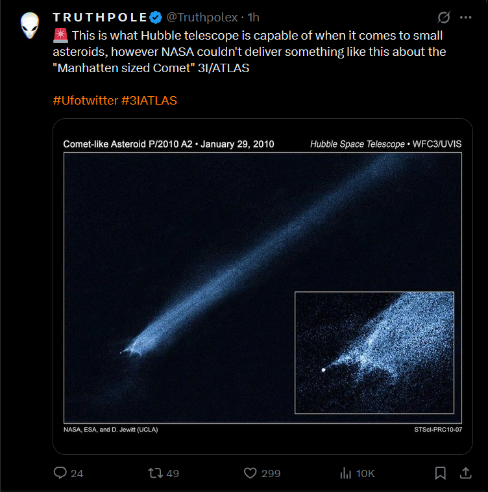Open the #Ufotwitter hashtag

point(85,101)
